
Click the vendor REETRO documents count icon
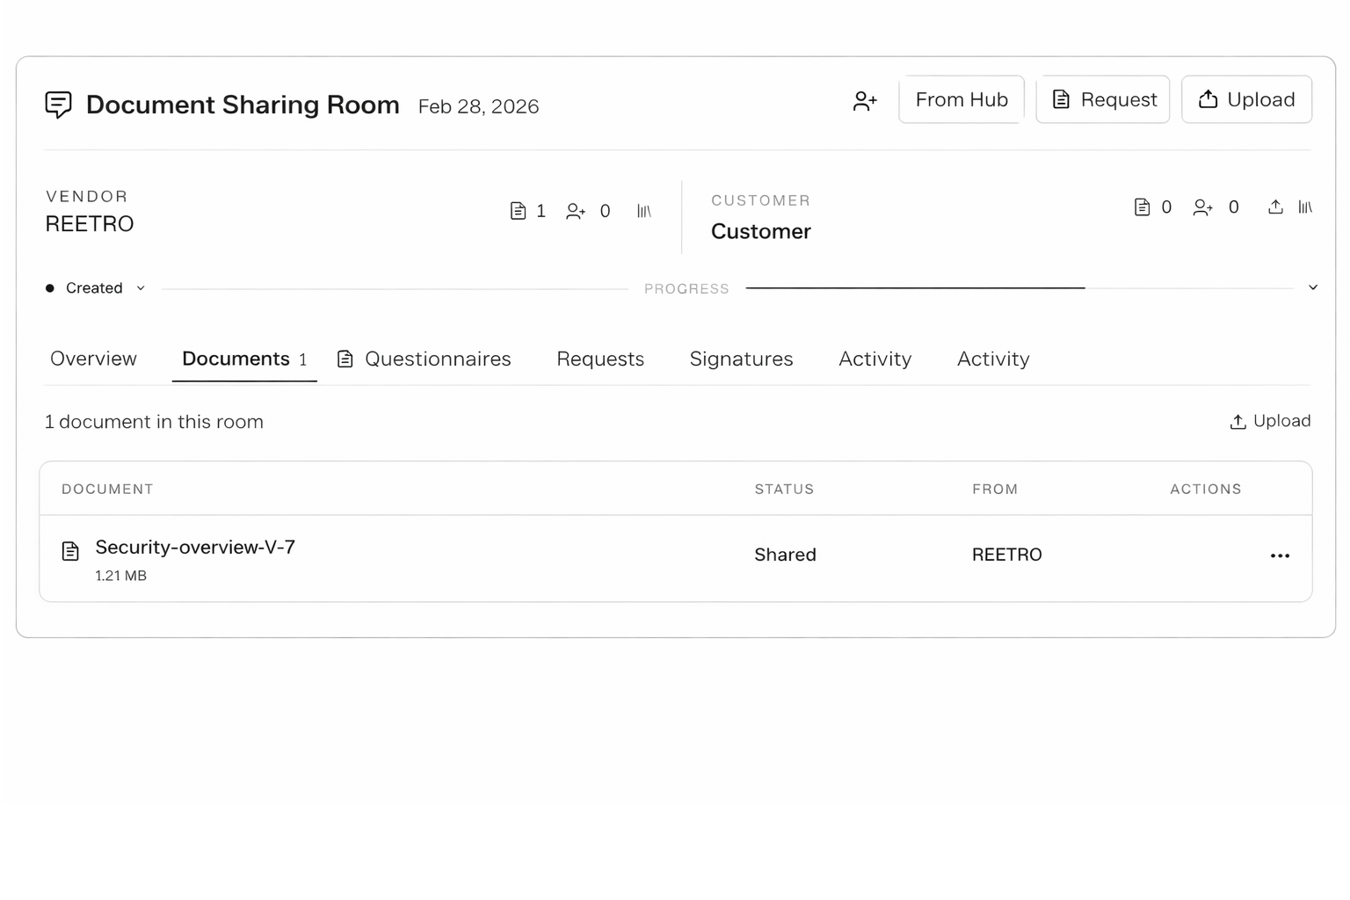(519, 211)
